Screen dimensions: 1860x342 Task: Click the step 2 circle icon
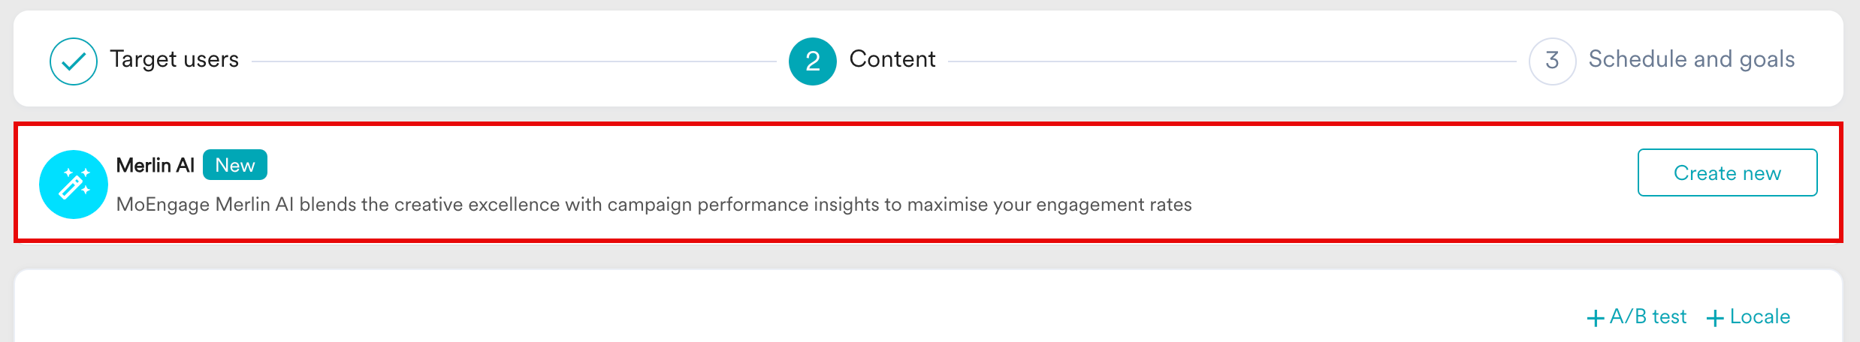(812, 61)
